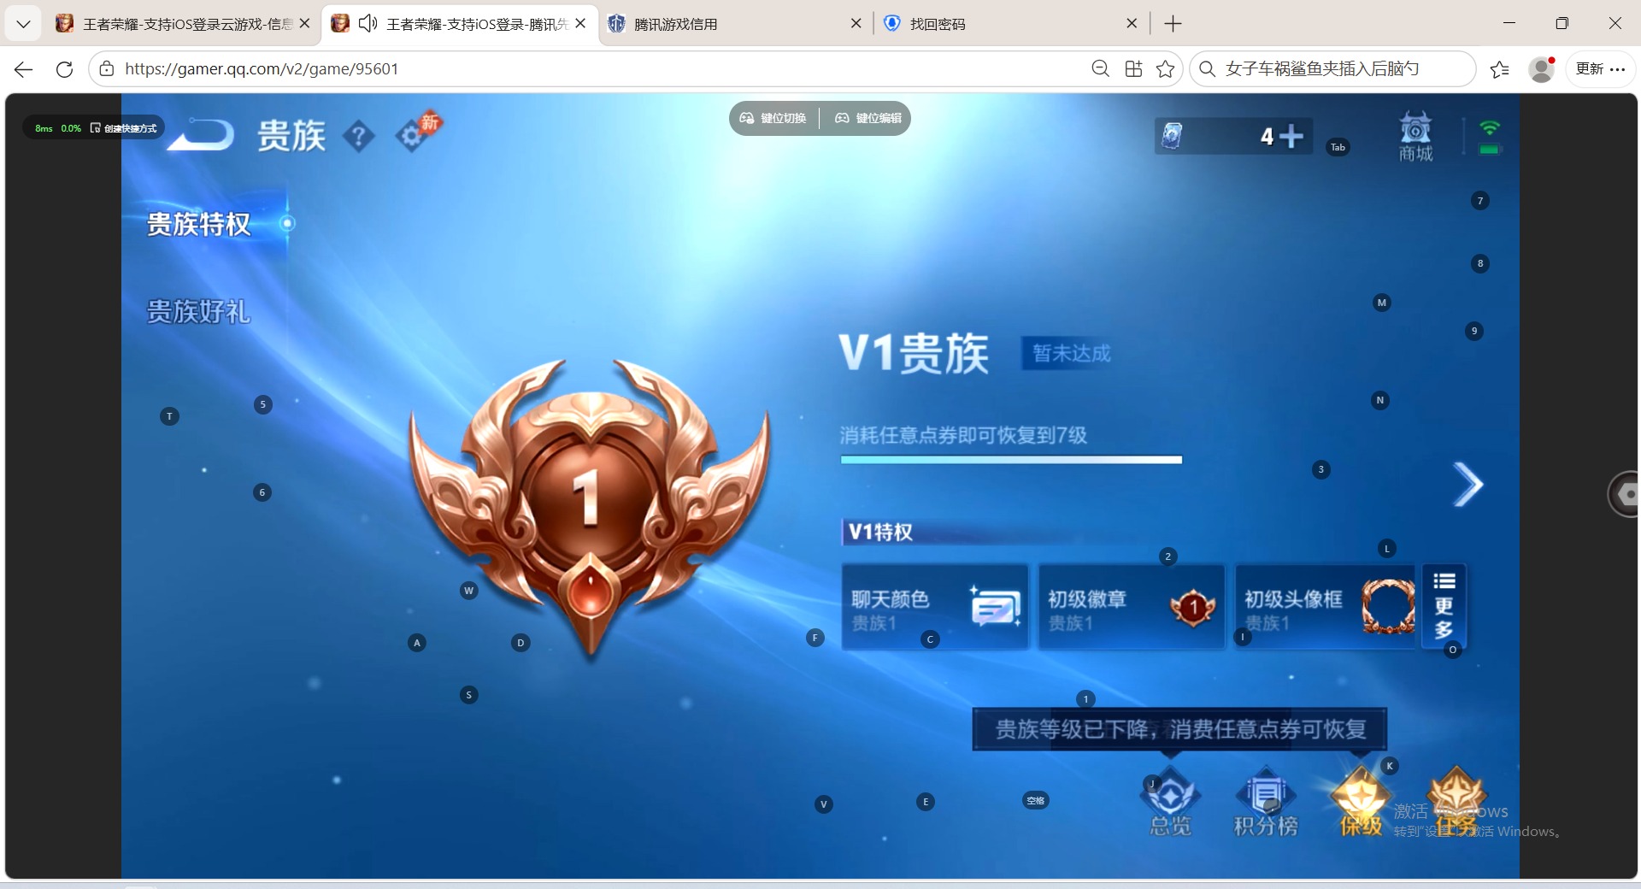Viewport: 1641px width, 889px height.
Task: Click the game back arrow beside 贵族
Action: coord(202,135)
